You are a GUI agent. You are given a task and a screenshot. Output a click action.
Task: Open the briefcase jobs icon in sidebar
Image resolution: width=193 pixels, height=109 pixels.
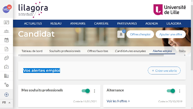[6, 67]
